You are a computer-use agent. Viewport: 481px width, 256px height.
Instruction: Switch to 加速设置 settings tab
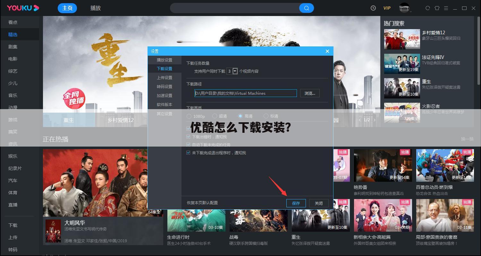[x=165, y=95]
